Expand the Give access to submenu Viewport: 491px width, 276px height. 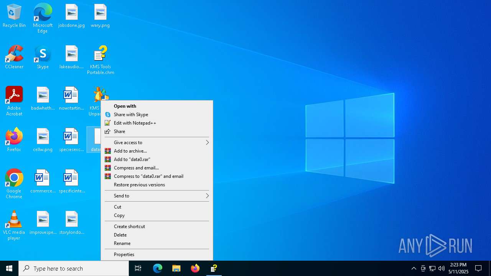157,143
